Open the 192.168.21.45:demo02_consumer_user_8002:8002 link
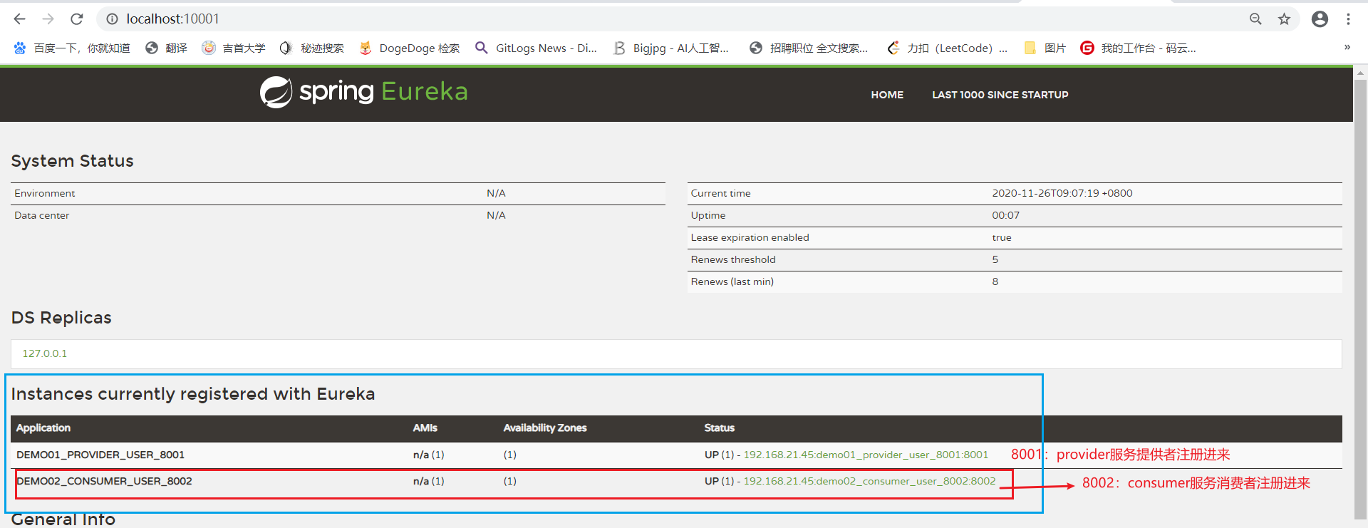The height and width of the screenshot is (528, 1368). pyautogui.click(x=869, y=481)
